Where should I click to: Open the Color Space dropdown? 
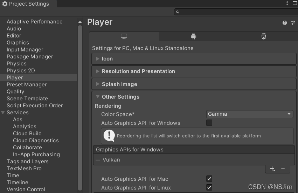250,114
